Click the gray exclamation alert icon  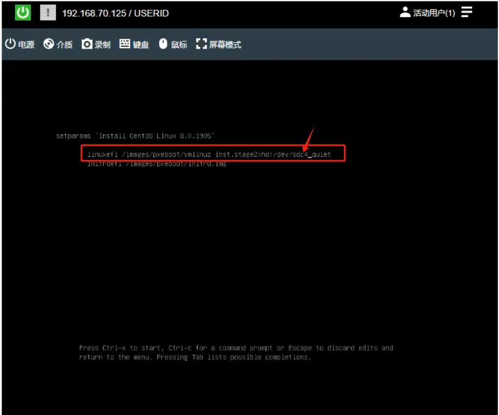[x=48, y=13]
